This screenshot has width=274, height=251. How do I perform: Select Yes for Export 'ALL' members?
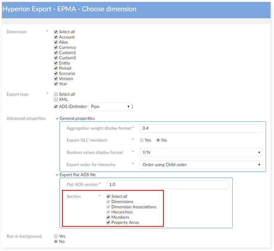(142, 140)
